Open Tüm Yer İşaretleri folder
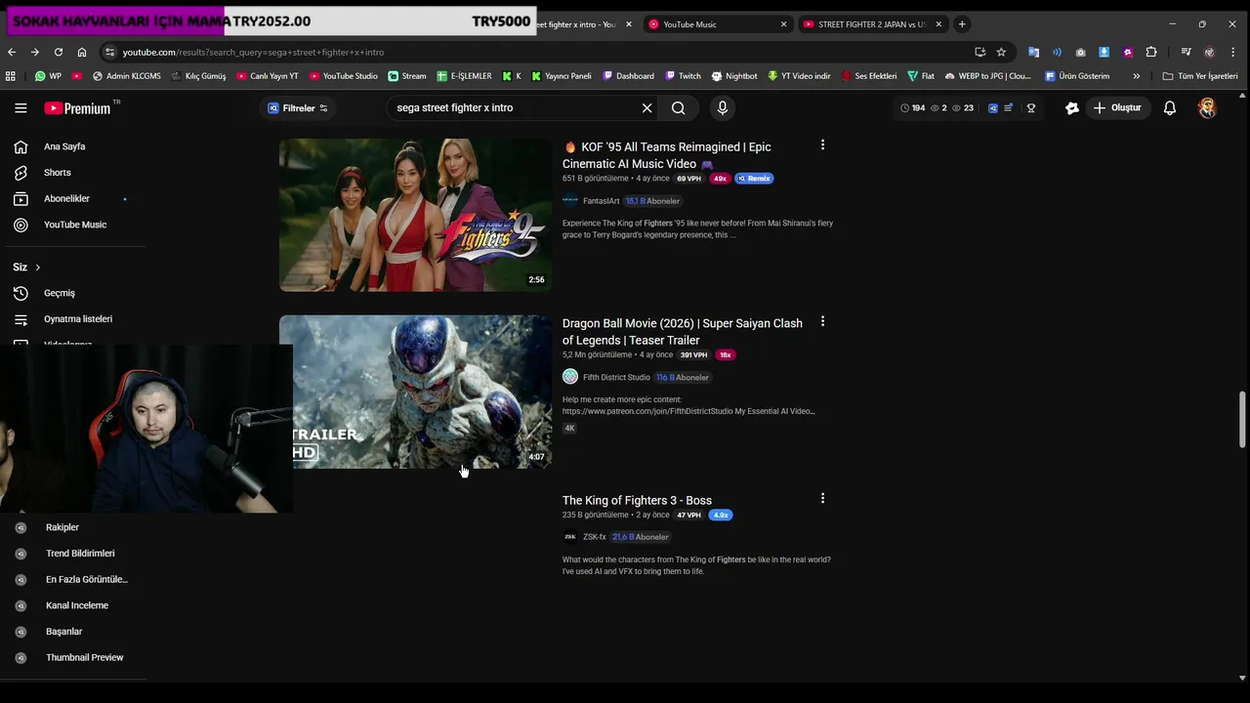This screenshot has width=1250, height=703. [1200, 76]
